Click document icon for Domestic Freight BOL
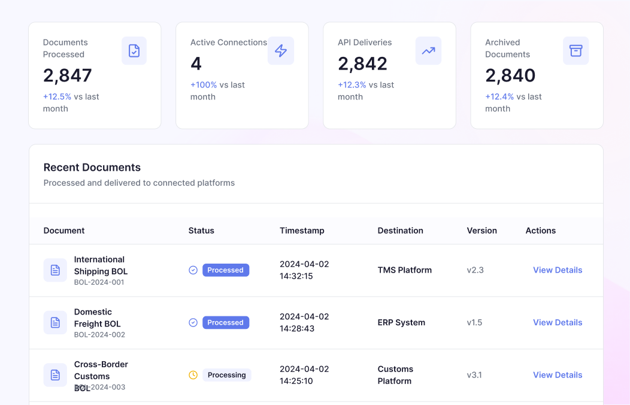The width and height of the screenshot is (630, 405). (56, 322)
